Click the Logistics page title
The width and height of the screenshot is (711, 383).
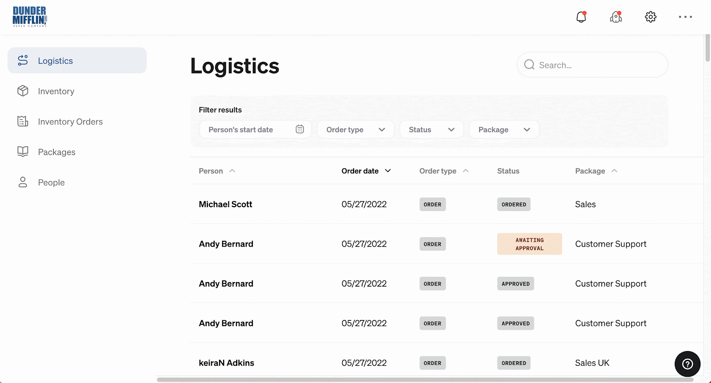pos(235,66)
